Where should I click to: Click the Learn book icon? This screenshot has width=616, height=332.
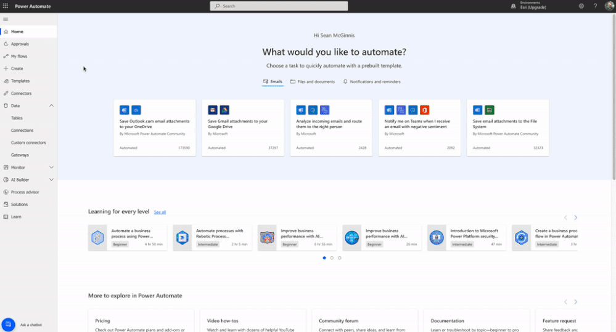coord(6,217)
